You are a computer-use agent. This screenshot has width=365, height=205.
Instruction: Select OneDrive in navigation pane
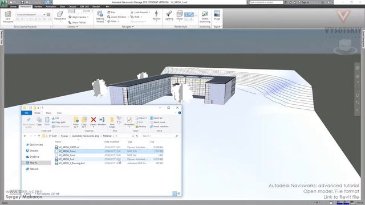click(x=33, y=157)
